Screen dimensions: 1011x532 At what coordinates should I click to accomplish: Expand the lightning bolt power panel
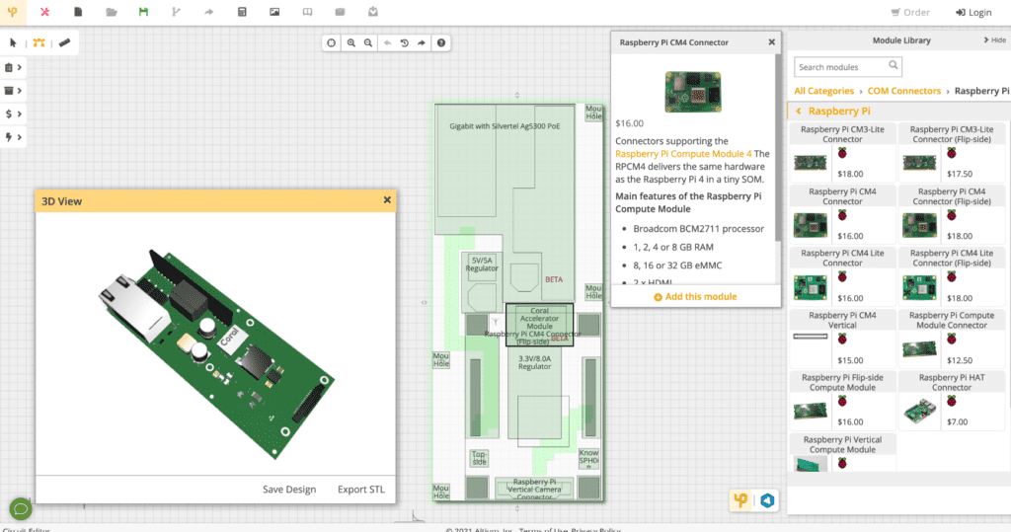[13, 137]
